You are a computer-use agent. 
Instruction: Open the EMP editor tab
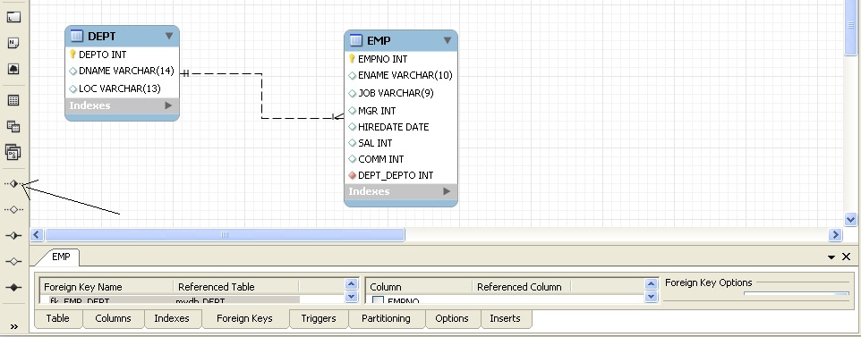coord(61,257)
